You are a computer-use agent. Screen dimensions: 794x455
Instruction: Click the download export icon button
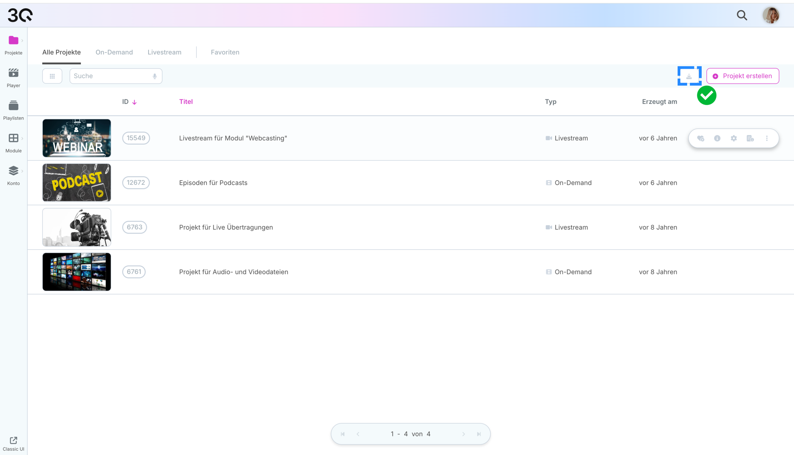(x=689, y=76)
